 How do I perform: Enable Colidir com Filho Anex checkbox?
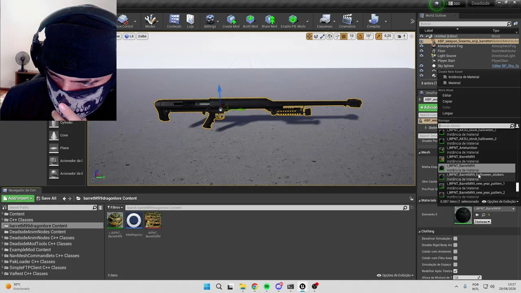tap(455, 258)
